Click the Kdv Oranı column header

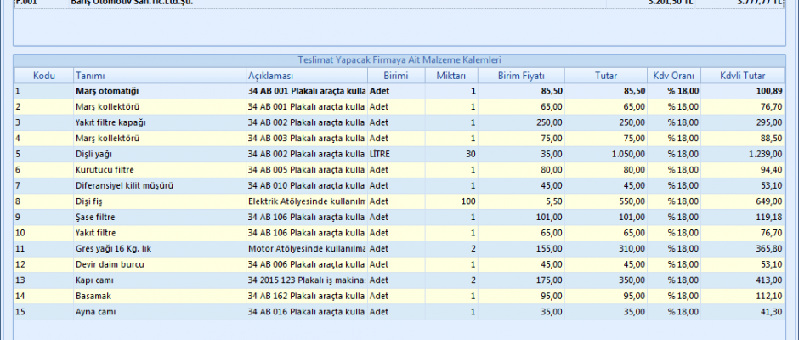coord(675,76)
